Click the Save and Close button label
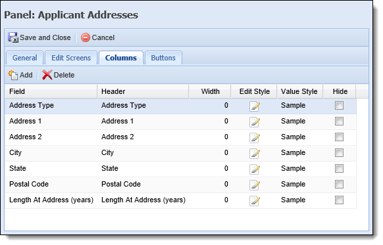The height and width of the screenshot is (245, 383). (45, 37)
